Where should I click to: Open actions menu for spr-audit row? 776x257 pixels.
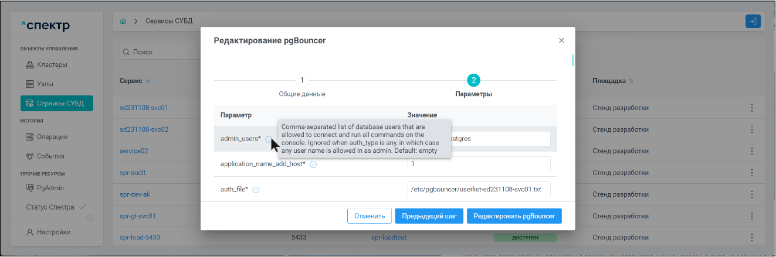tap(752, 173)
